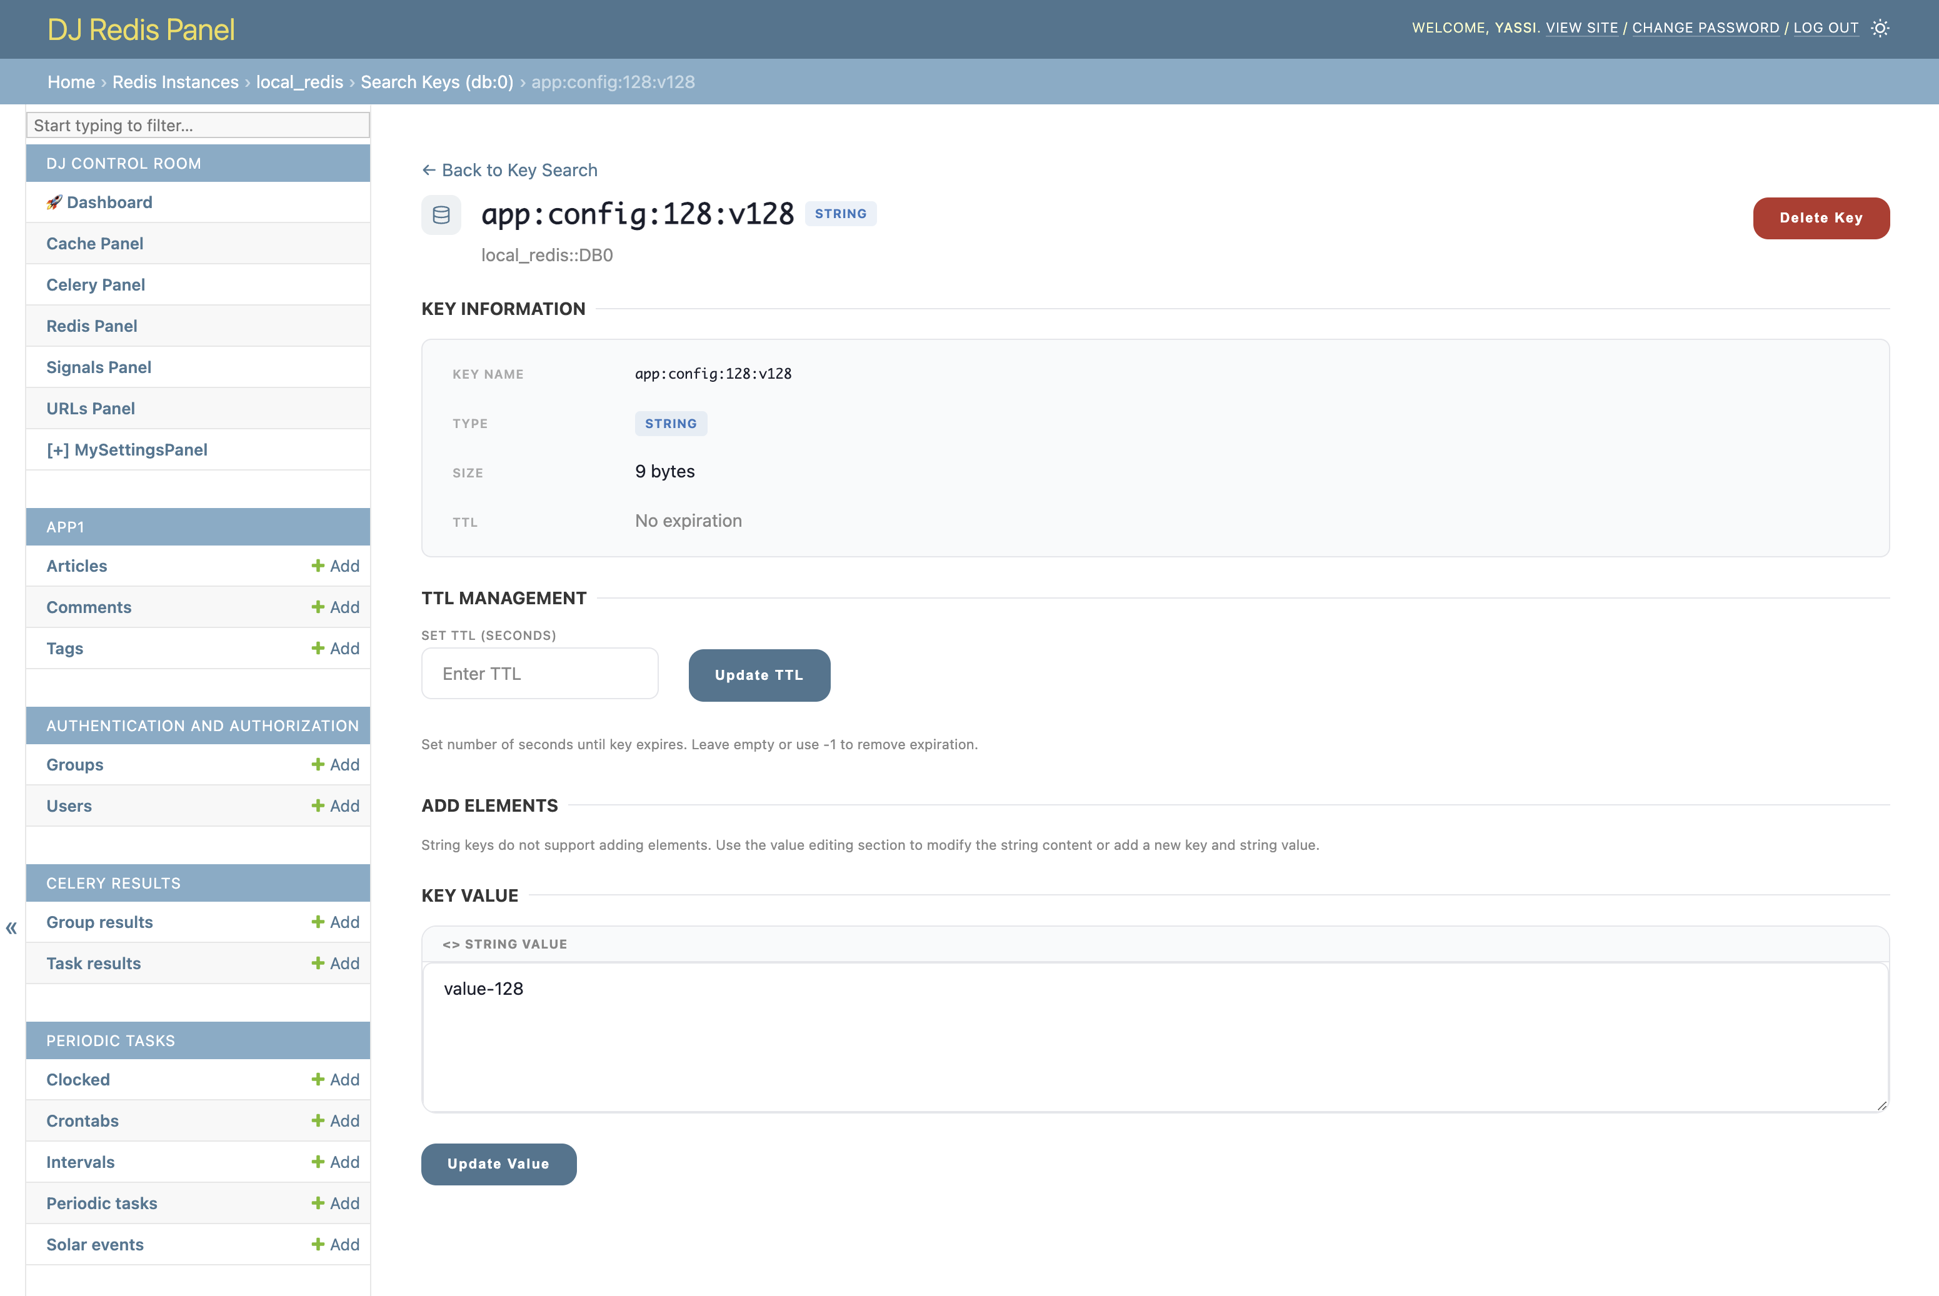Click the View Site link

point(1582,28)
